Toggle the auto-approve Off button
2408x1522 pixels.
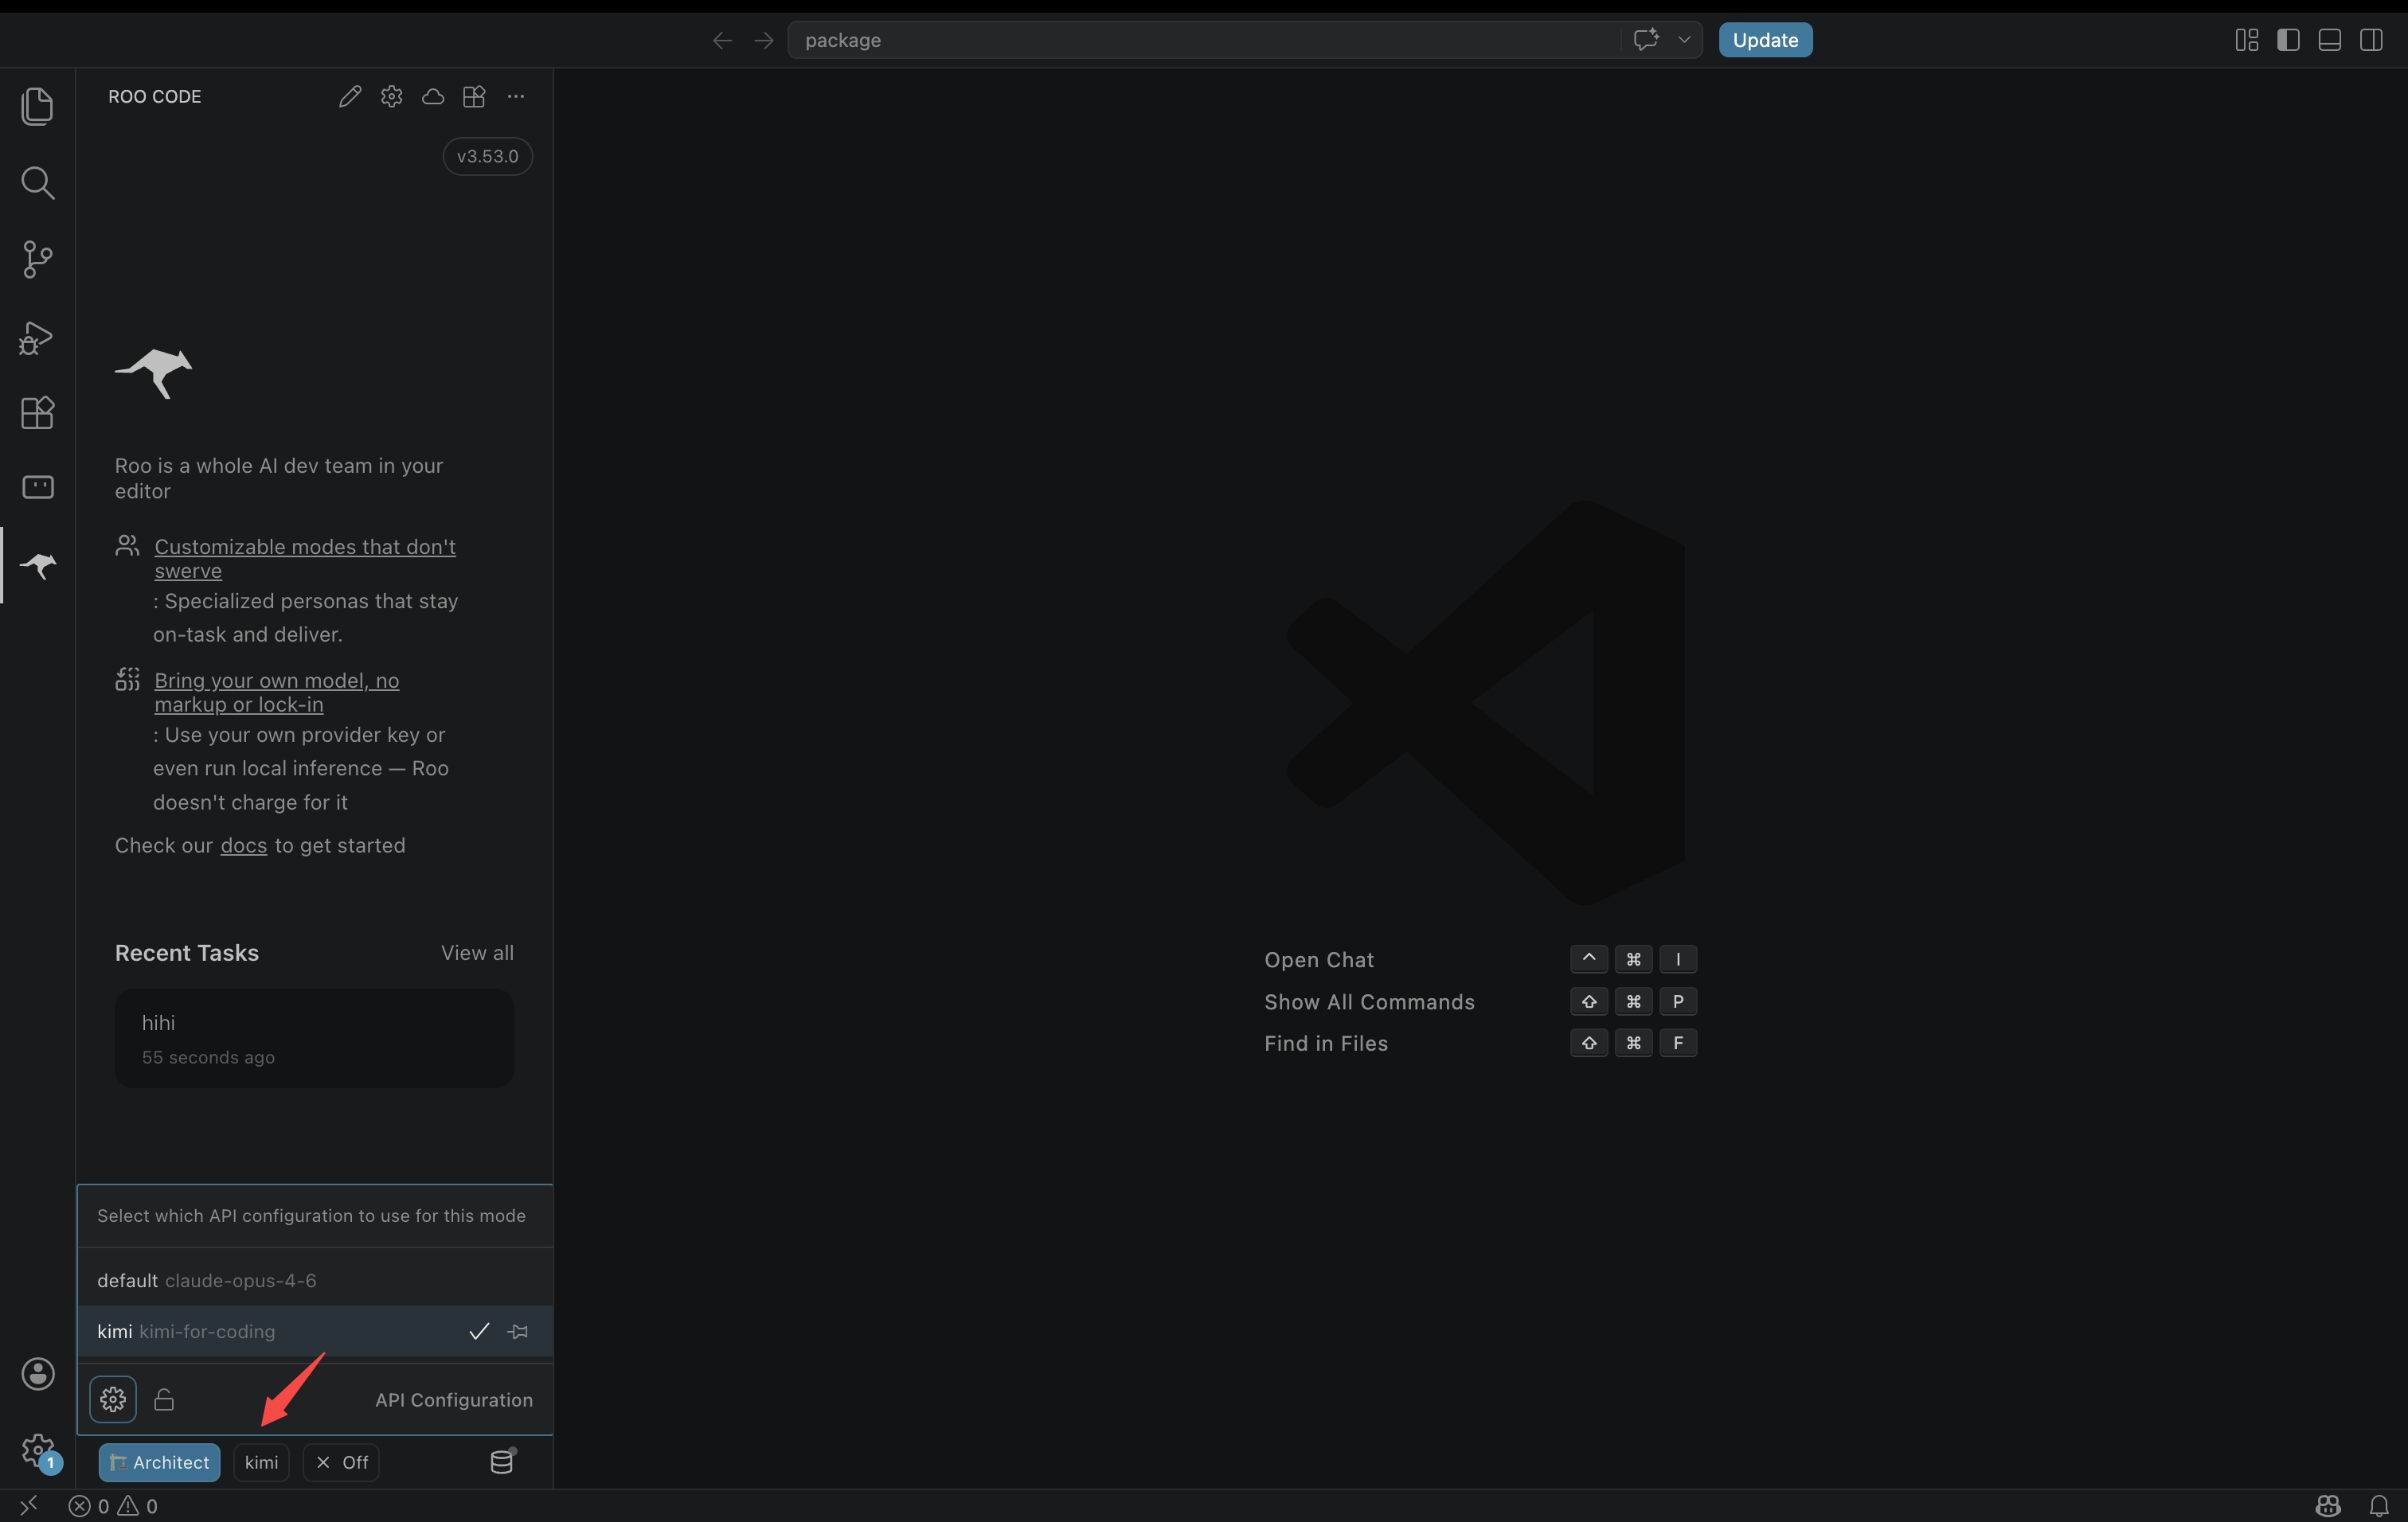click(x=341, y=1463)
